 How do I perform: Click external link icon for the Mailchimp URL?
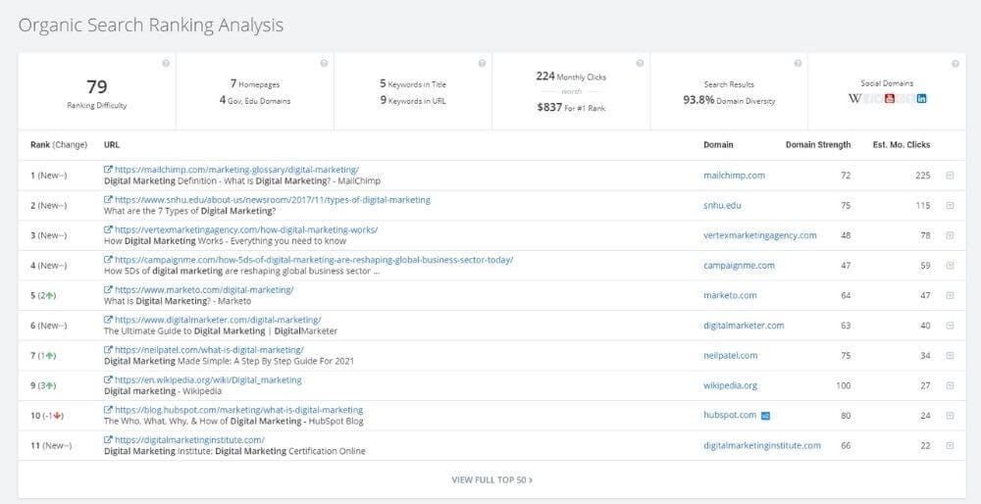pyautogui.click(x=108, y=170)
